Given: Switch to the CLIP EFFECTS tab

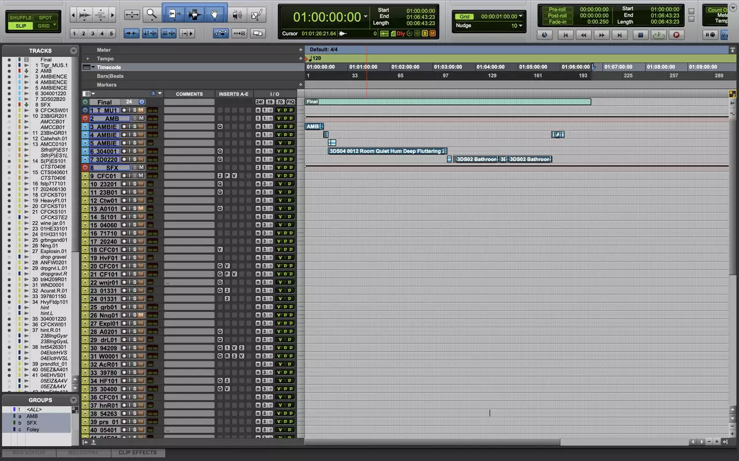Looking at the screenshot, I should pyautogui.click(x=137, y=452).
